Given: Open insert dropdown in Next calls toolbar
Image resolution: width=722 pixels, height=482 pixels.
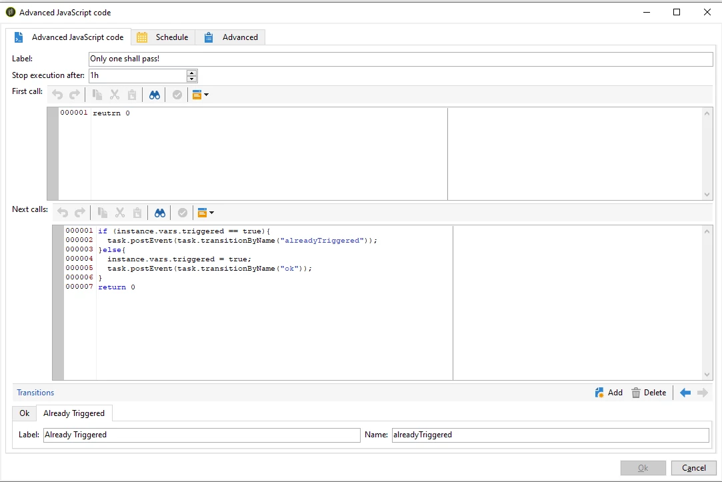Looking at the screenshot, I should click(x=206, y=213).
